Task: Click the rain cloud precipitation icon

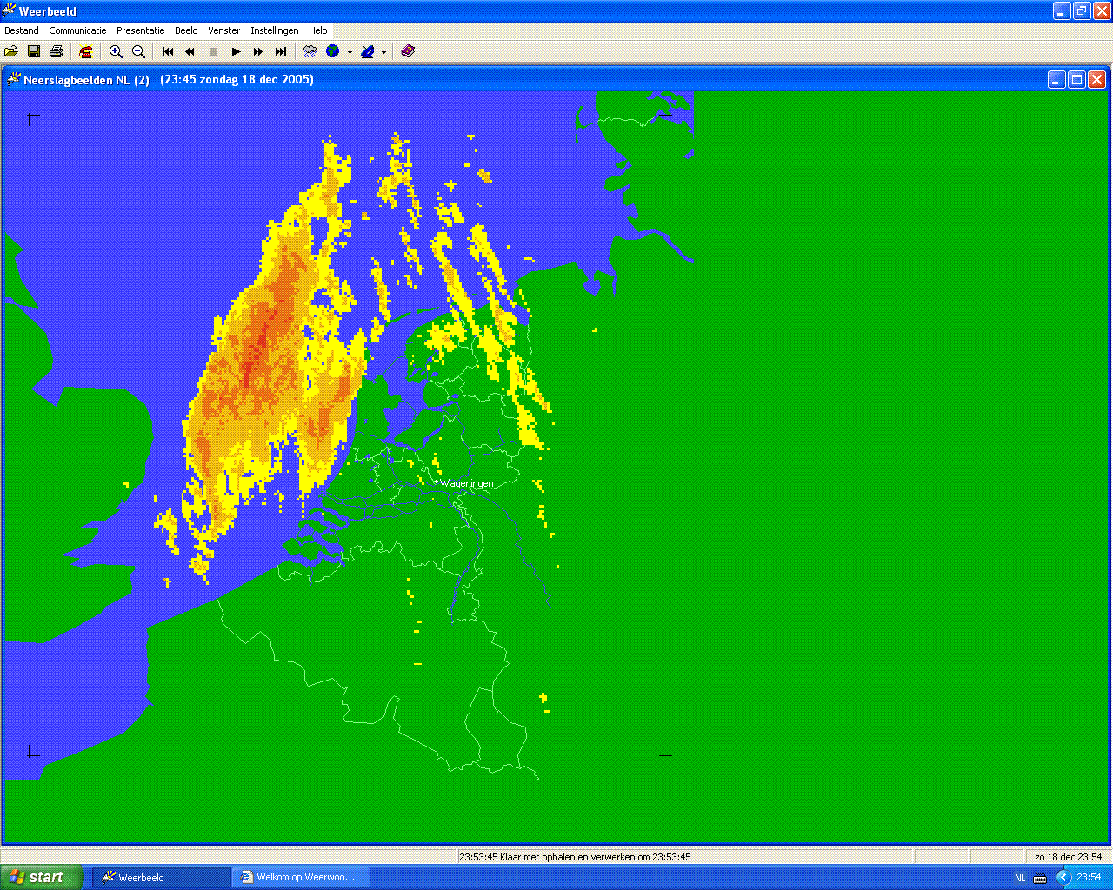Action: click(x=310, y=51)
